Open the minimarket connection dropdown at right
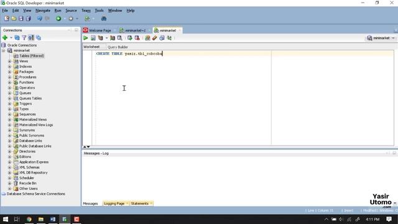This screenshot has width=398, height=224. tap(381, 38)
